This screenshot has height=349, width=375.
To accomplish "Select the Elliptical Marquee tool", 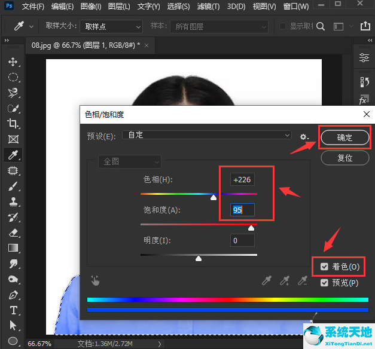I will click(13, 77).
